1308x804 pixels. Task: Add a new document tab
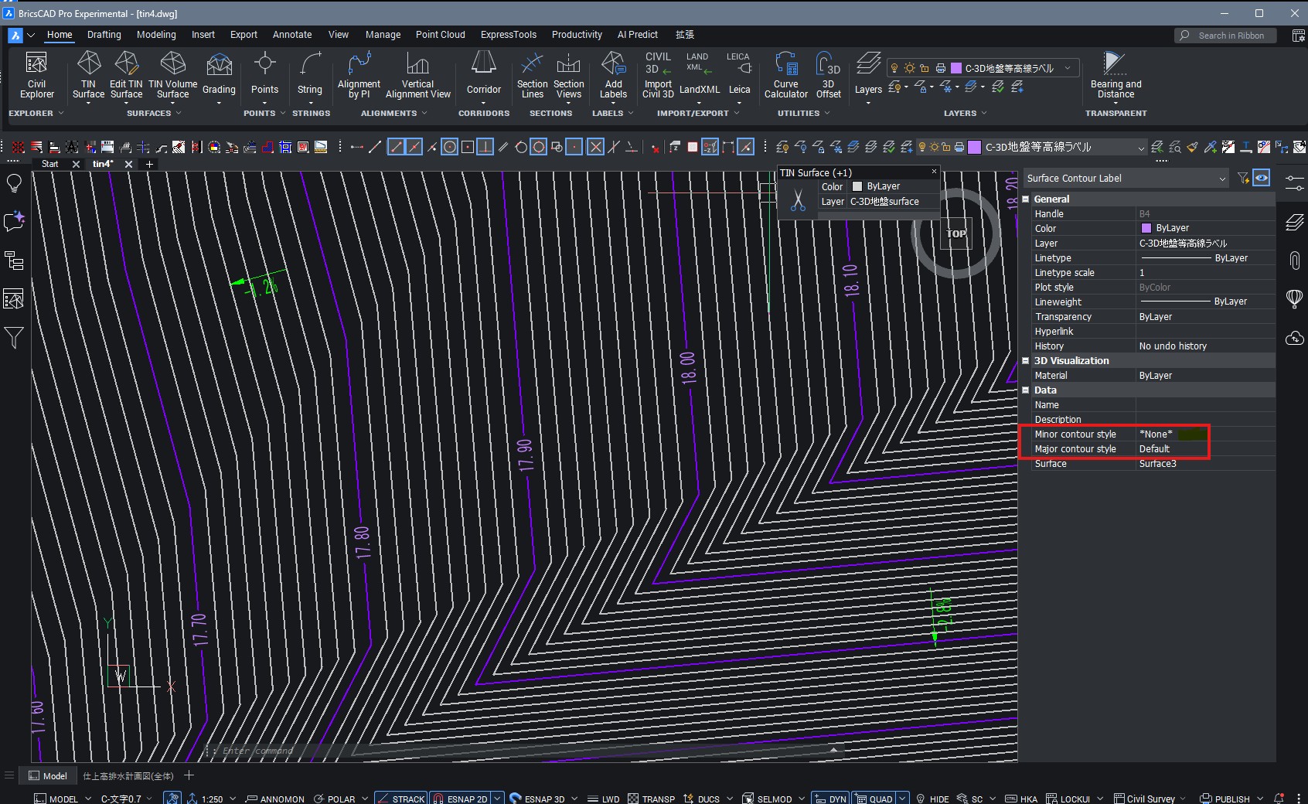[x=149, y=164]
